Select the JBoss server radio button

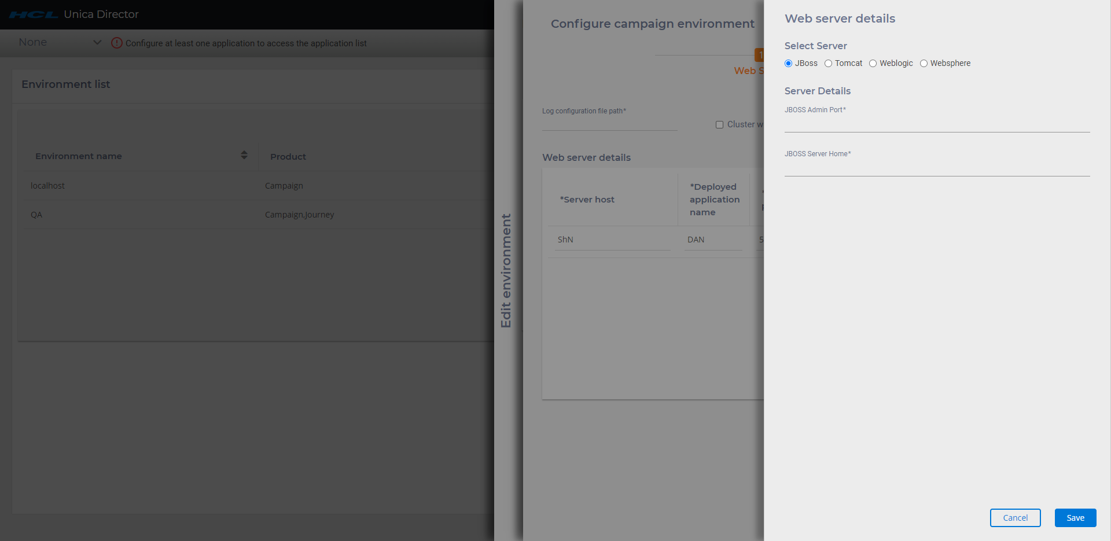point(788,64)
